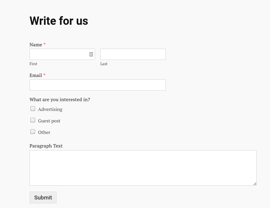This screenshot has width=270, height=208.
Task: Click the textarea resize handle corner
Action: (255, 184)
